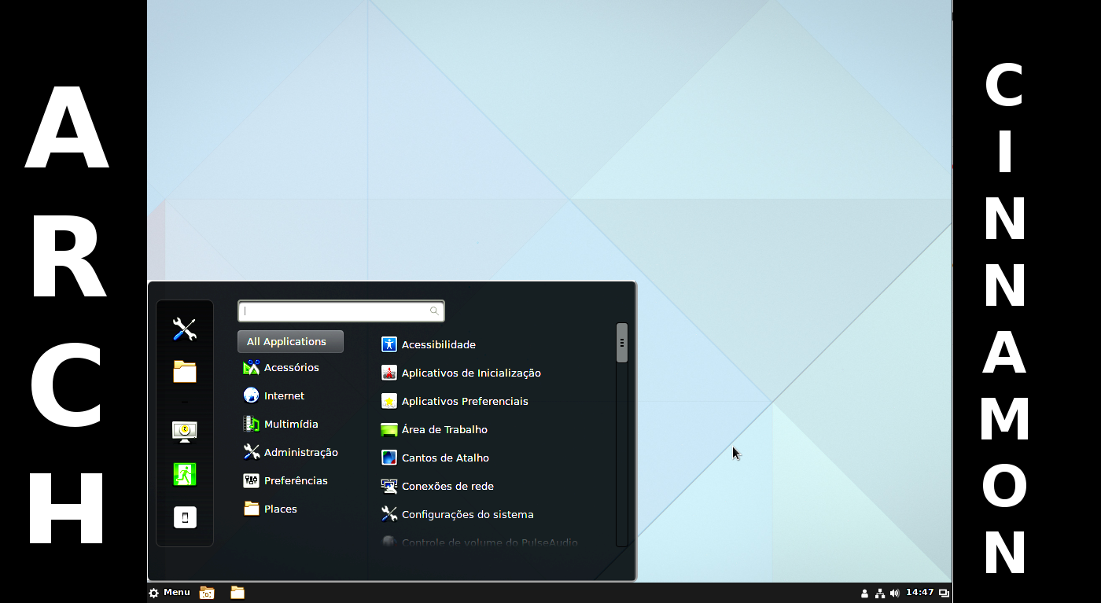Image resolution: width=1101 pixels, height=603 pixels.
Task: Open the Menu from the taskbar
Action: click(x=169, y=592)
